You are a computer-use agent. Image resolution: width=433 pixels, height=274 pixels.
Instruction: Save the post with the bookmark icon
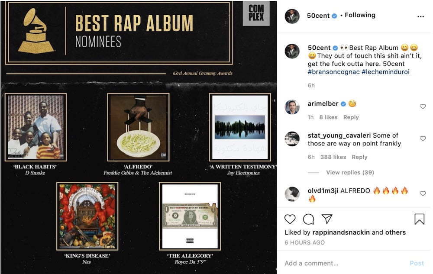click(419, 219)
